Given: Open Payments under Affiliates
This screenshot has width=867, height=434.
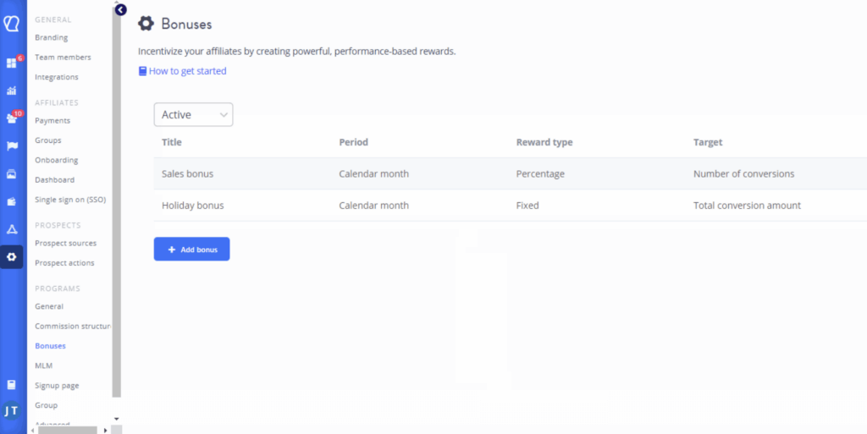Looking at the screenshot, I should (x=52, y=120).
